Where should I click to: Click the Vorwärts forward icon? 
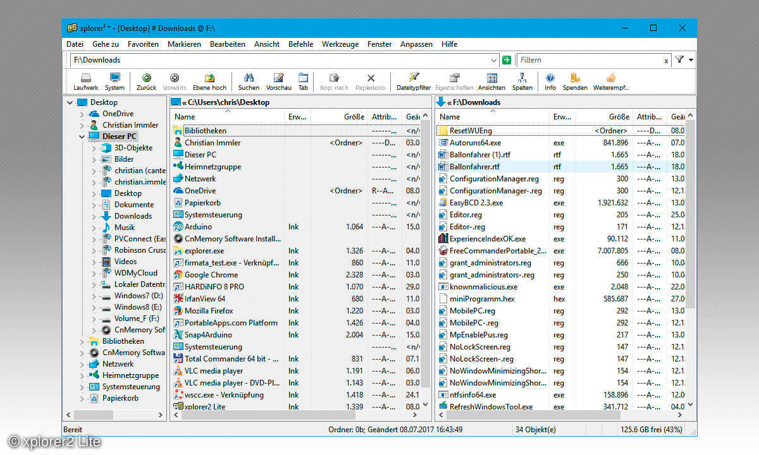click(x=175, y=82)
